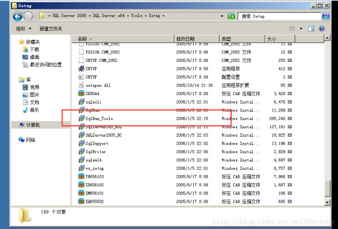
Task: Select the sqlncli installer icon
Action: (81, 102)
